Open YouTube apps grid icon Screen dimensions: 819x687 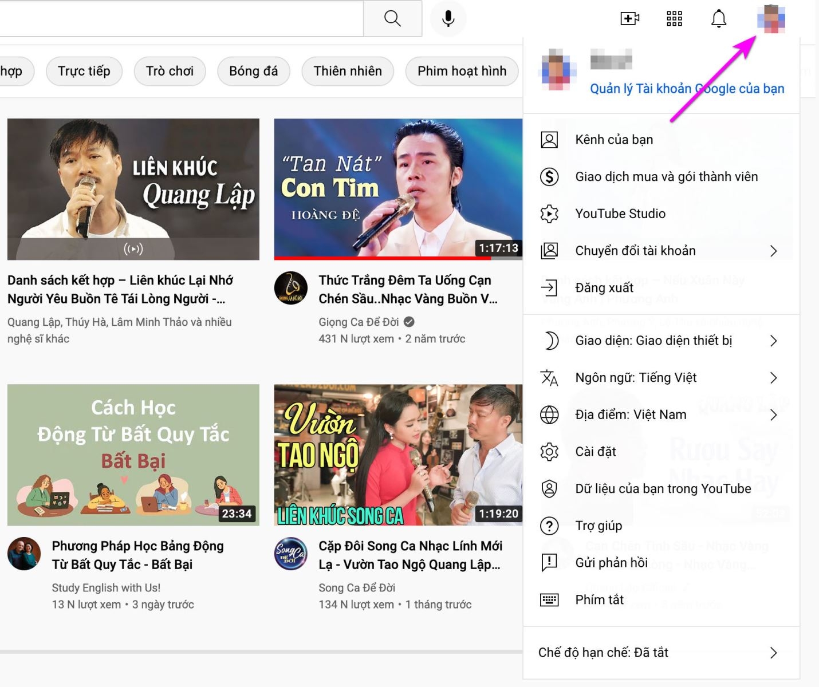point(674,18)
